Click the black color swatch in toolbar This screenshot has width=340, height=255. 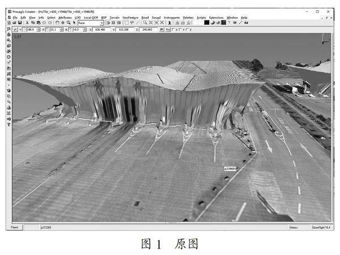(x=207, y=23)
